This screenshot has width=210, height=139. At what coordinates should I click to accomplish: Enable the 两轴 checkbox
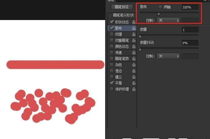click(x=160, y=7)
